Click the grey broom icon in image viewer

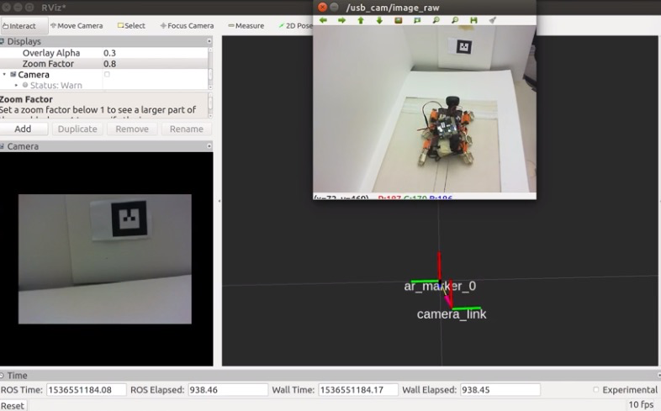pyautogui.click(x=492, y=20)
